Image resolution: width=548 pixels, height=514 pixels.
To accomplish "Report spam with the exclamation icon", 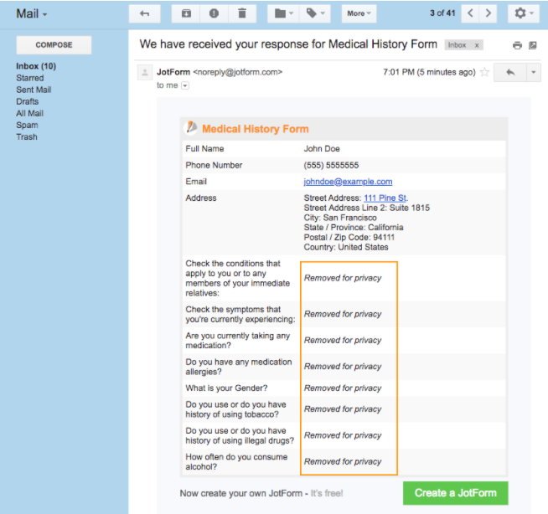I will (214, 13).
